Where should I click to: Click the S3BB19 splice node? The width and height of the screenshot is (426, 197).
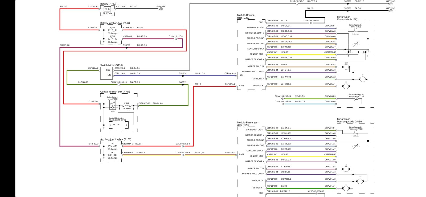coord(127,48)
